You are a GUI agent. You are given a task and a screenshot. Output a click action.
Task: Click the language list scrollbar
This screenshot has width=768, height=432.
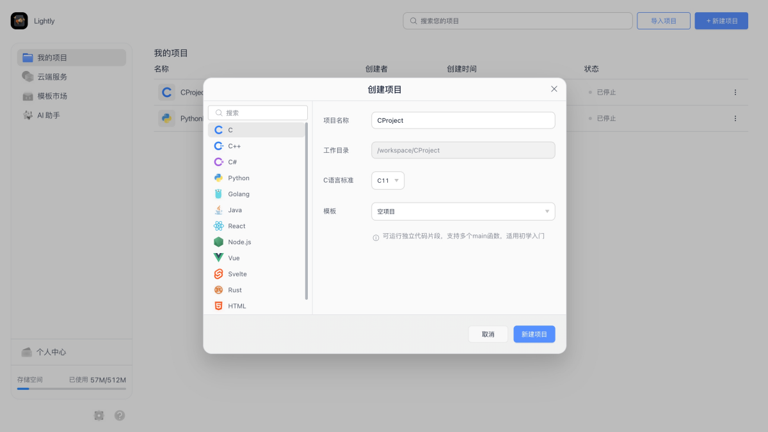tap(307, 211)
